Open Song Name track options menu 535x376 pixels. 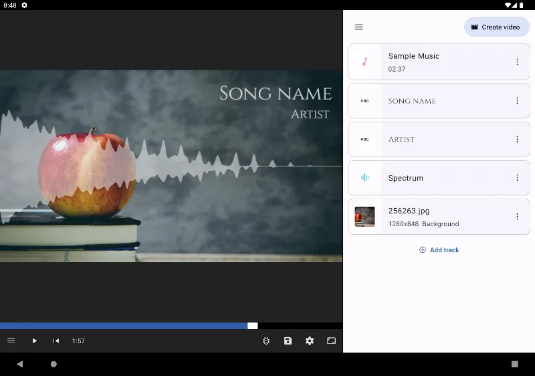517,101
